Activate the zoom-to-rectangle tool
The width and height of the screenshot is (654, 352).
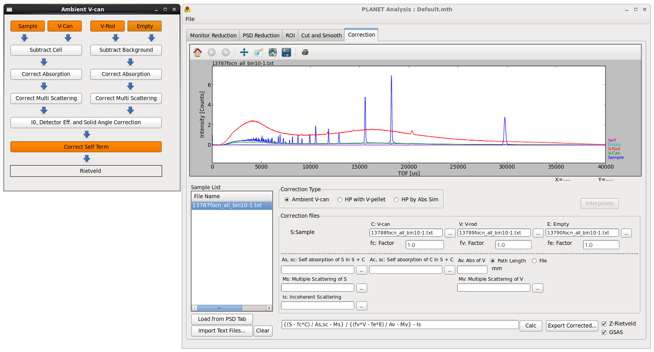[x=258, y=52]
